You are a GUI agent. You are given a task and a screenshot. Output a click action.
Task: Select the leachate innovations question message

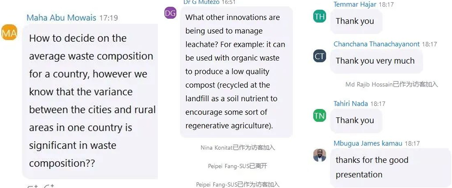236,72
